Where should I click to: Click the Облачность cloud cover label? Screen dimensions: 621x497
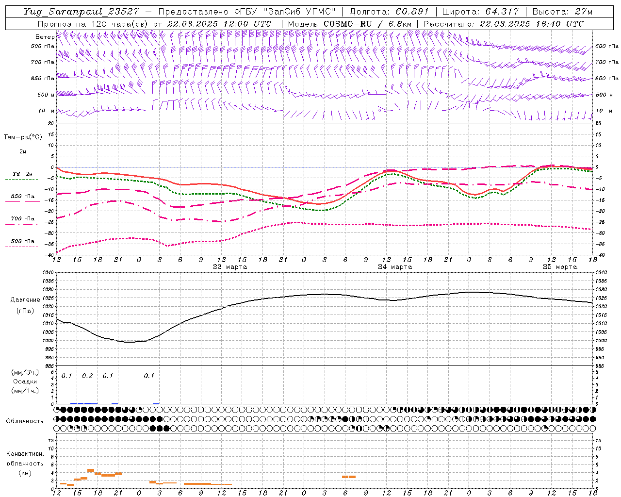coord(25,421)
